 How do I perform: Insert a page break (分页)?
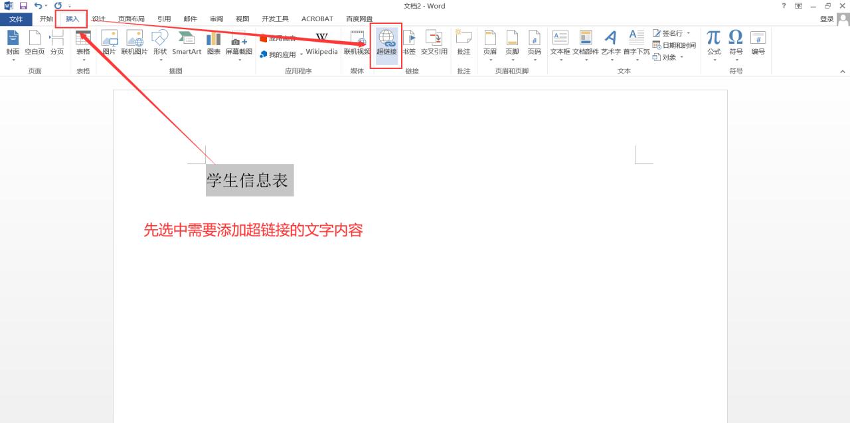[57, 44]
